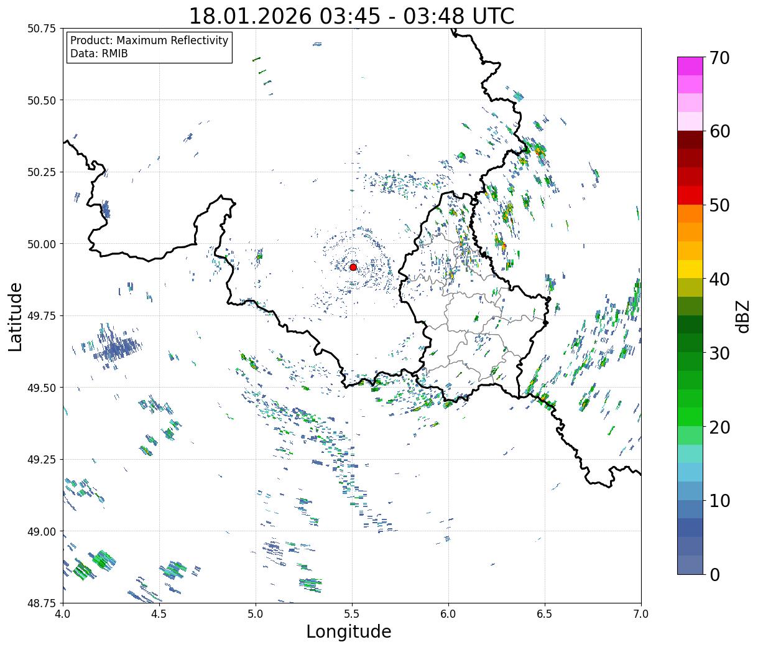Click the yellow colorbar segment just above 40

tap(690, 269)
